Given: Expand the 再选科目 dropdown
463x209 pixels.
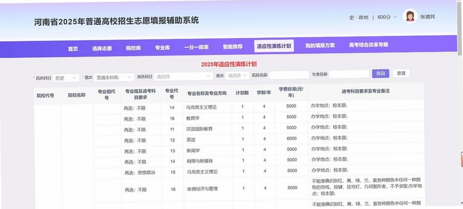Looking at the screenshot, I should (x=183, y=77).
